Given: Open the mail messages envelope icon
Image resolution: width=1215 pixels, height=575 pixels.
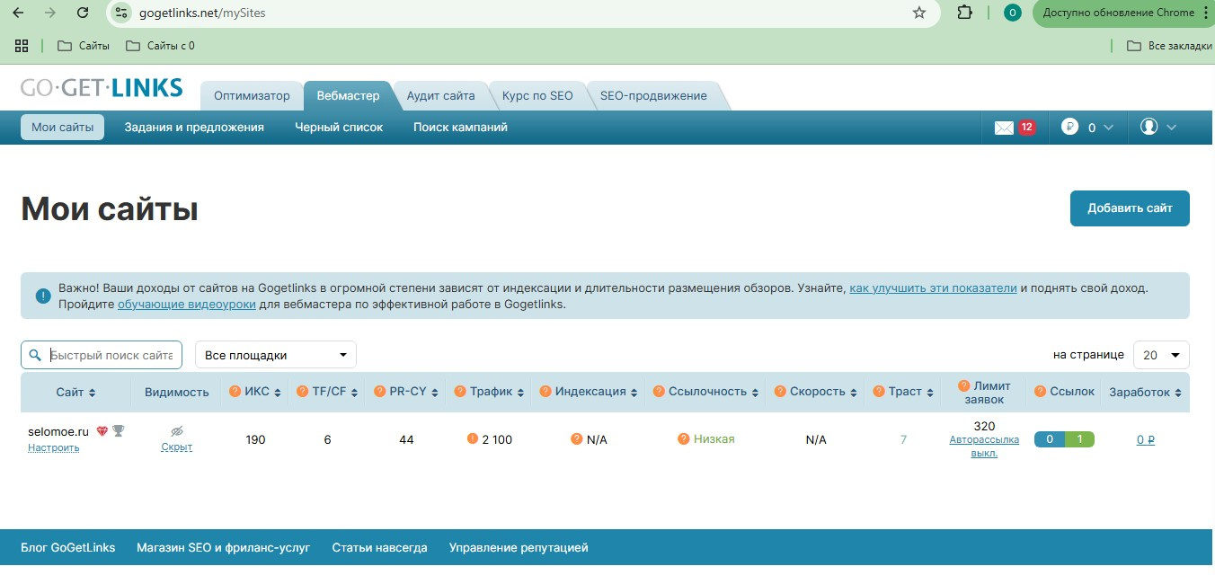Looking at the screenshot, I should pyautogui.click(x=1004, y=128).
